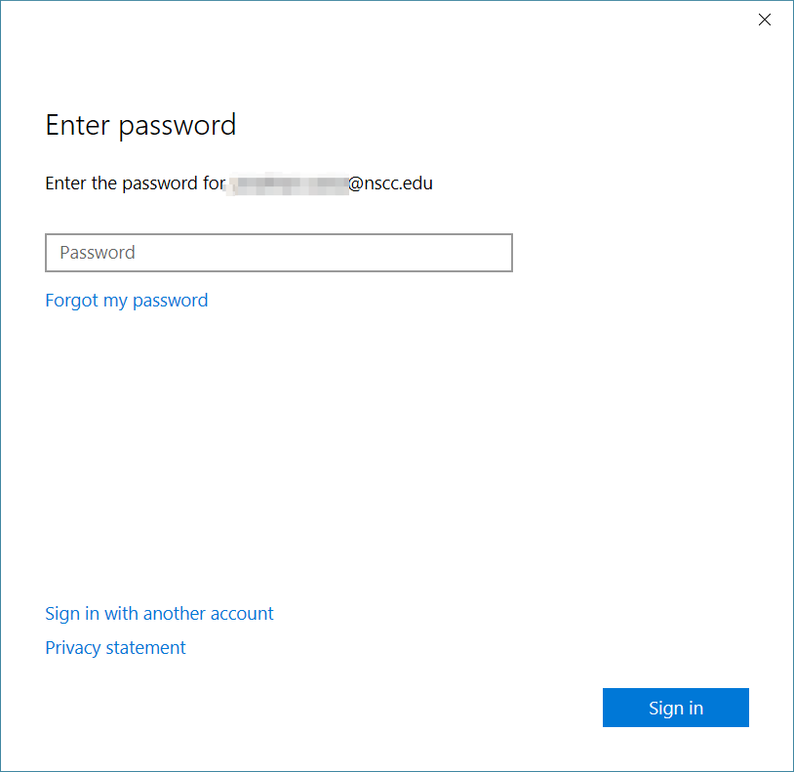
Task: Activate the Password text field placeholder
Action: pyautogui.click(x=98, y=253)
